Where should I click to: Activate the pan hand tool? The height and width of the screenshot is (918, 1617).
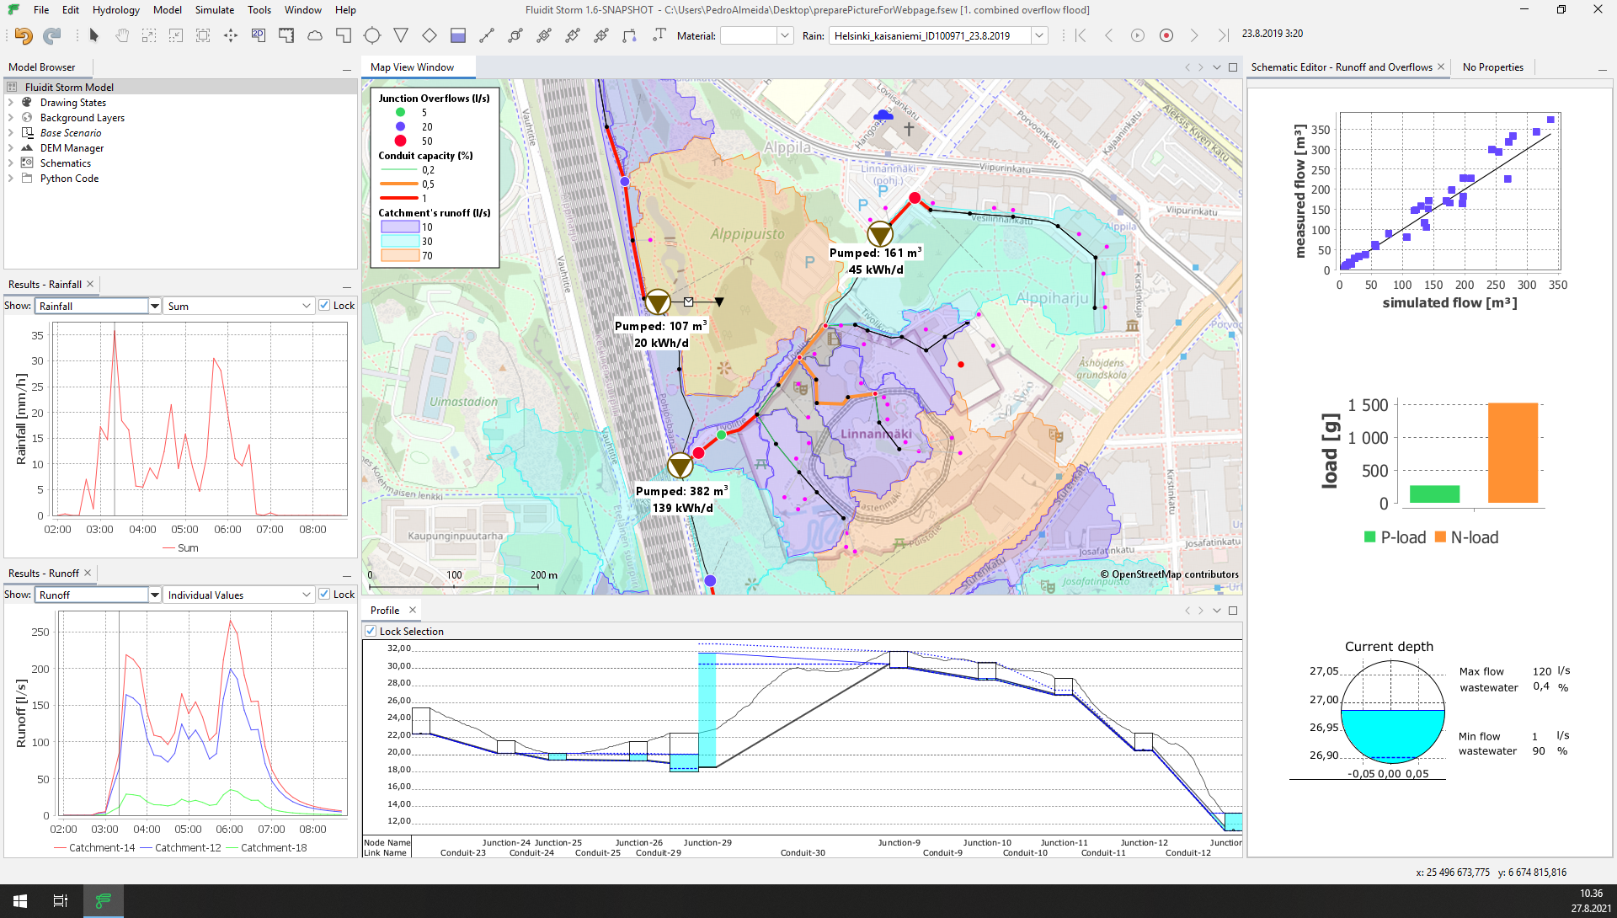121,35
